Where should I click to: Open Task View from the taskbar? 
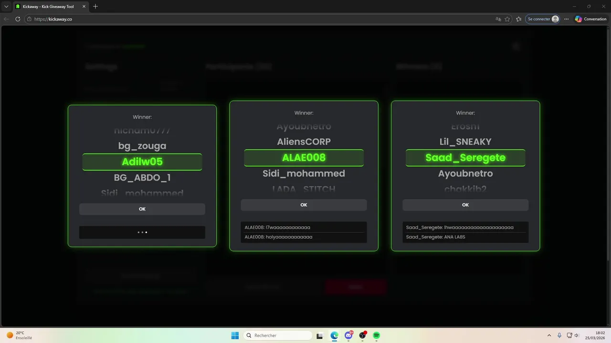tap(320, 335)
